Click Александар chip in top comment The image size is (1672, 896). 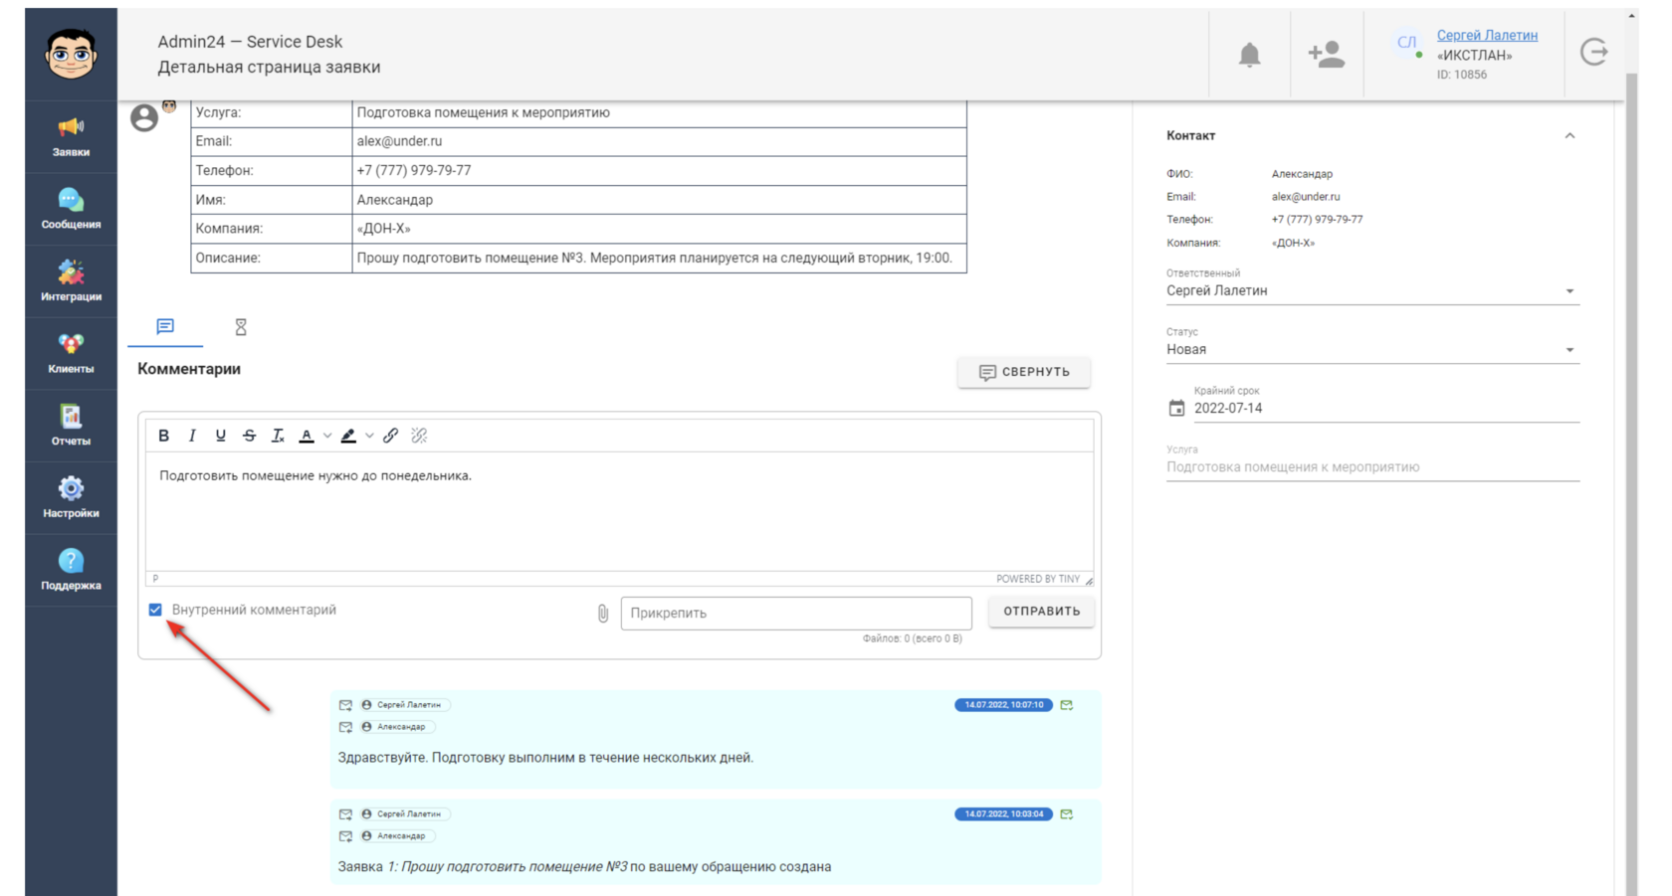tap(398, 727)
